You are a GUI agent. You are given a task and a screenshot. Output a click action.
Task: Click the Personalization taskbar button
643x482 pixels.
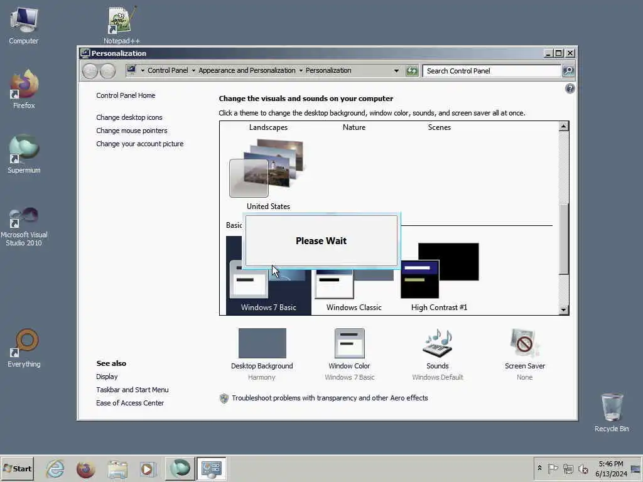coord(211,468)
